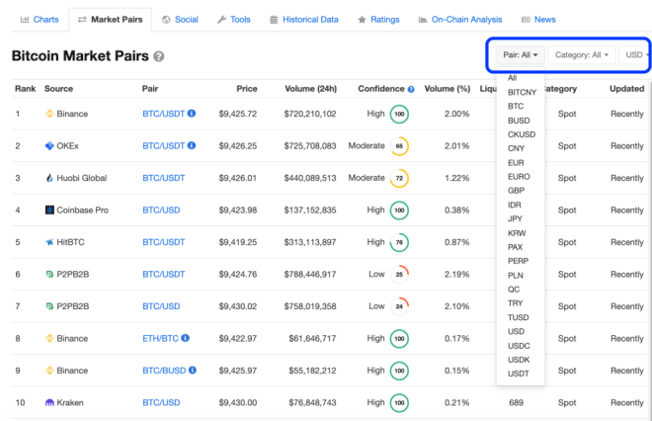The width and height of the screenshot is (652, 421).
Task: Pick BUSD from the pair options
Action: tap(518, 120)
